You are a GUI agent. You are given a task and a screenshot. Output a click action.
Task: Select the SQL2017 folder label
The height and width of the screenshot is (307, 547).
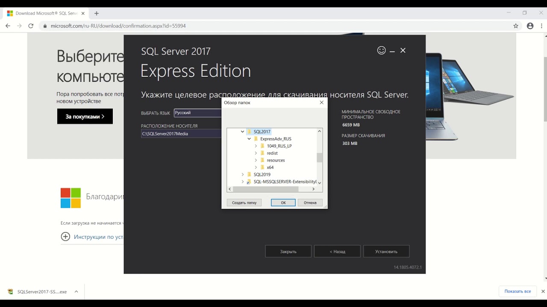[x=262, y=132]
